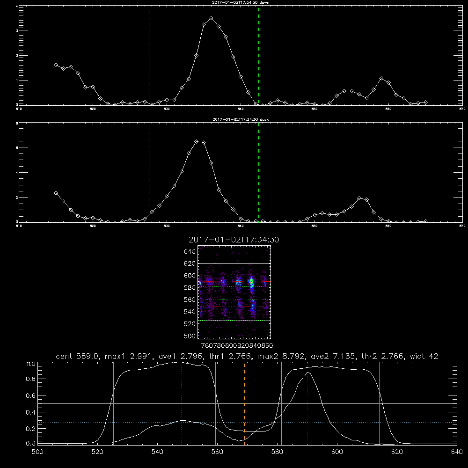Click the heatmap y-axis label 640
This screenshot has width=468, height=468.
pos(190,252)
